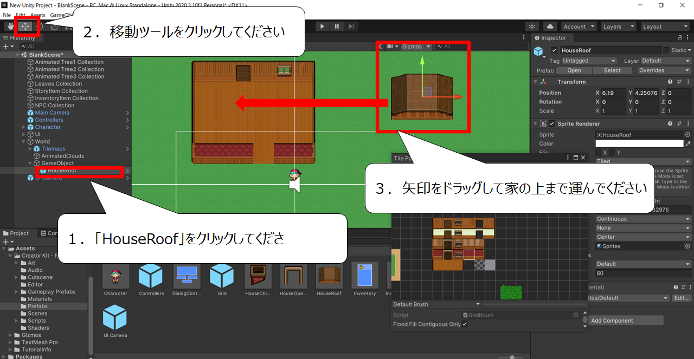694x359 pixels.
Task: Select Leaves Collection in hierarchy
Action: pos(59,84)
